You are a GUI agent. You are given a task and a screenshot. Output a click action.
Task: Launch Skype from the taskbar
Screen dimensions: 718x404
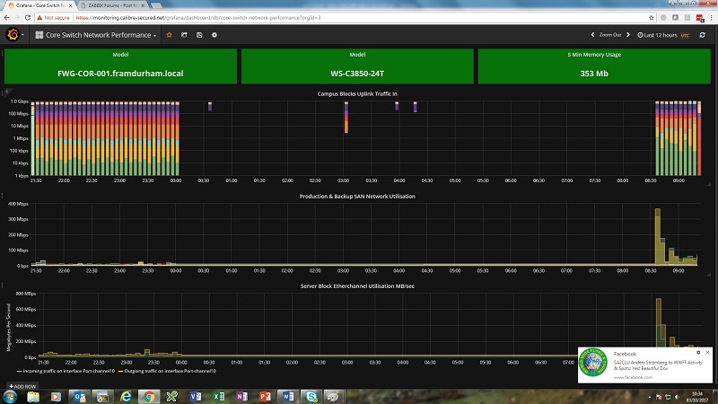pos(311,396)
